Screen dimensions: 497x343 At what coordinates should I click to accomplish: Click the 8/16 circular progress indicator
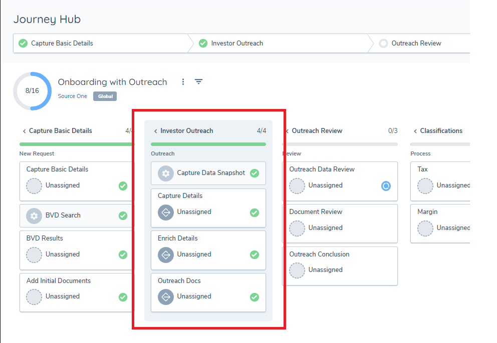coord(32,91)
